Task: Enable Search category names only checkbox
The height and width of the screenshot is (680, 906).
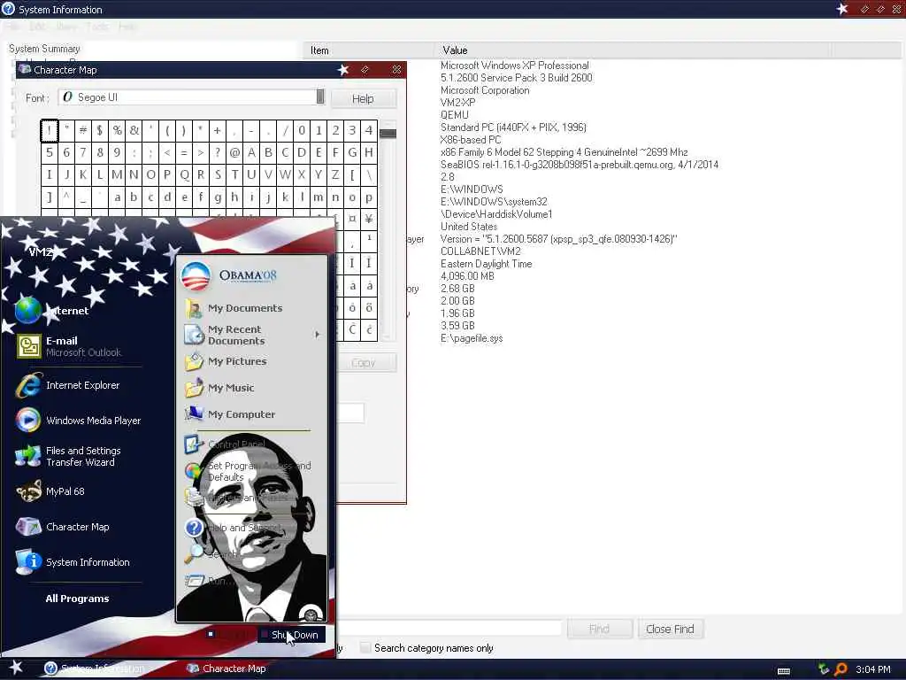Action: pos(365,647)
